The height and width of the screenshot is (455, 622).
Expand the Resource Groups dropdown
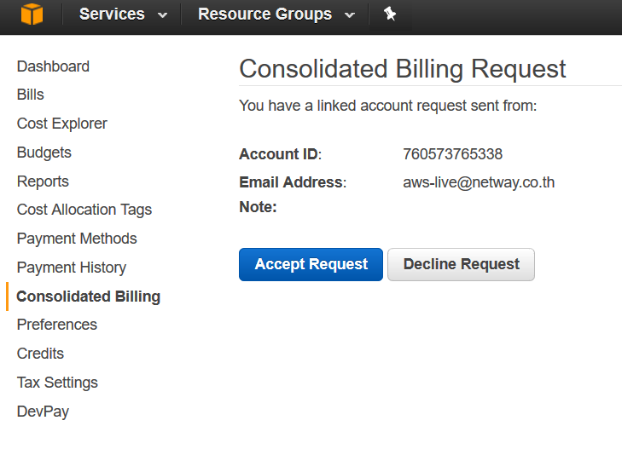[276, 14]
